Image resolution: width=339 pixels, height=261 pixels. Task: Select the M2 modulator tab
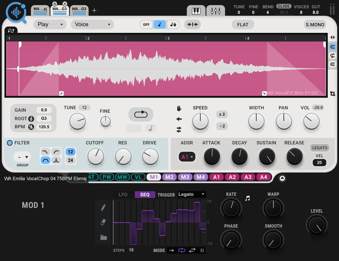click(x=169, y=177)
